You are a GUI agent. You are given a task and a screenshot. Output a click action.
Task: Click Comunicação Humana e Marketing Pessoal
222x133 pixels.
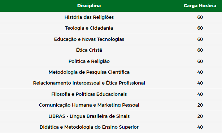click(89, 105)
